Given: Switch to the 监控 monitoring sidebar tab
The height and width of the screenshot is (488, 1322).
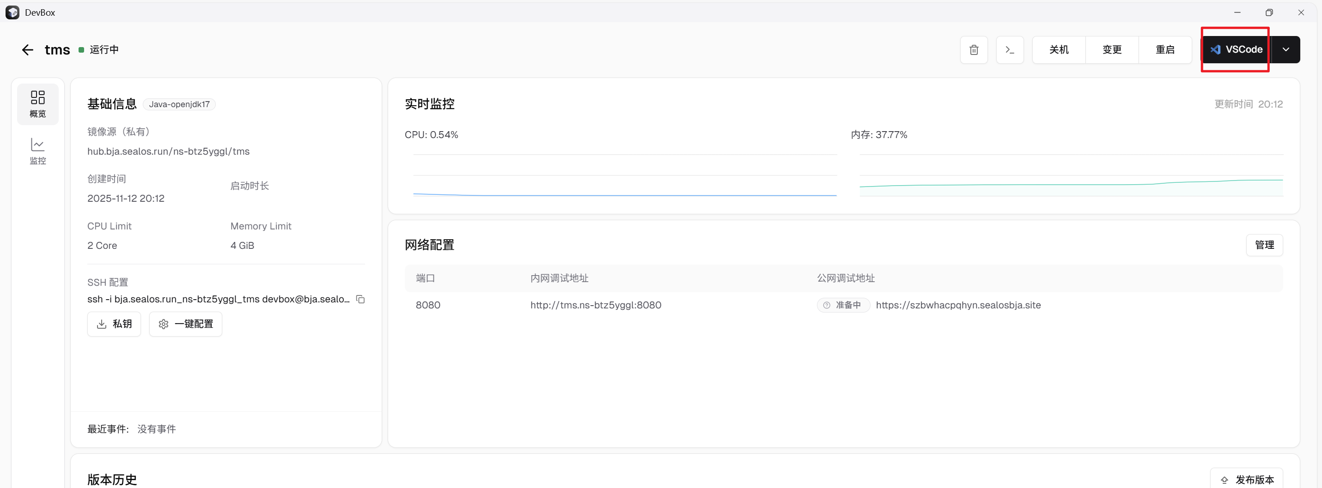Looking at the screenshot, I should tap(37, 151).
